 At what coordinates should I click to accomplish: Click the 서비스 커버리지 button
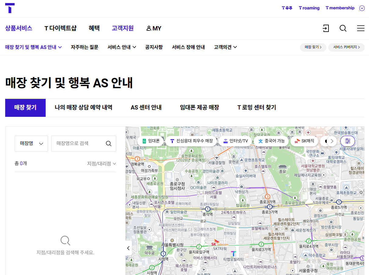(346, 47)
